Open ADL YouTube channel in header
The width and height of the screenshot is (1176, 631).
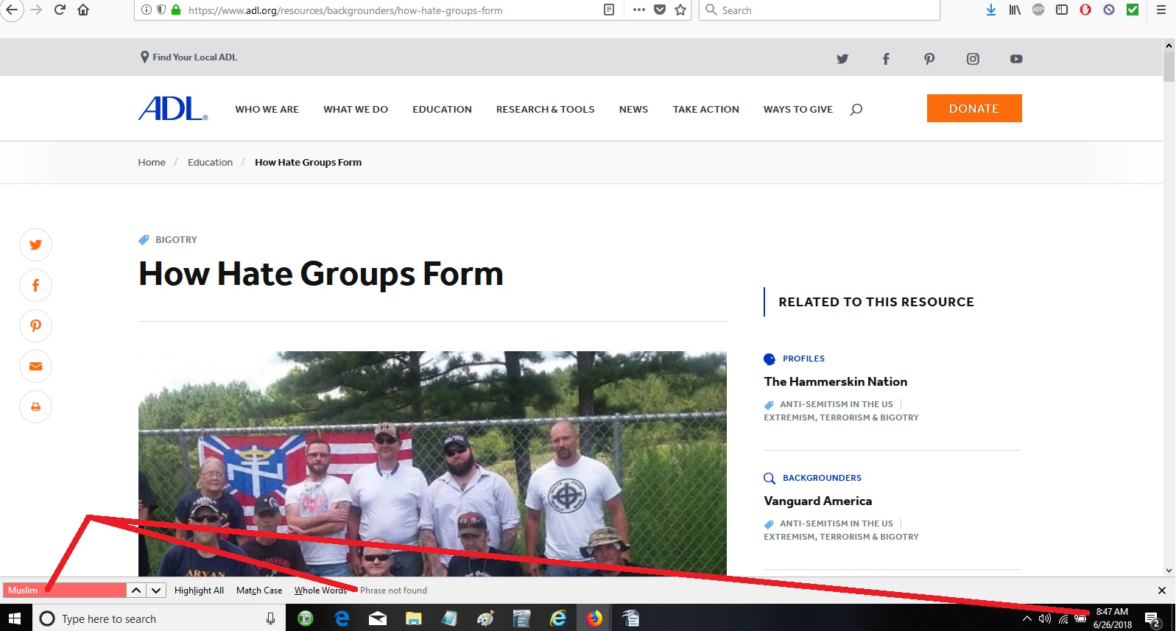tap(1016, 59)
